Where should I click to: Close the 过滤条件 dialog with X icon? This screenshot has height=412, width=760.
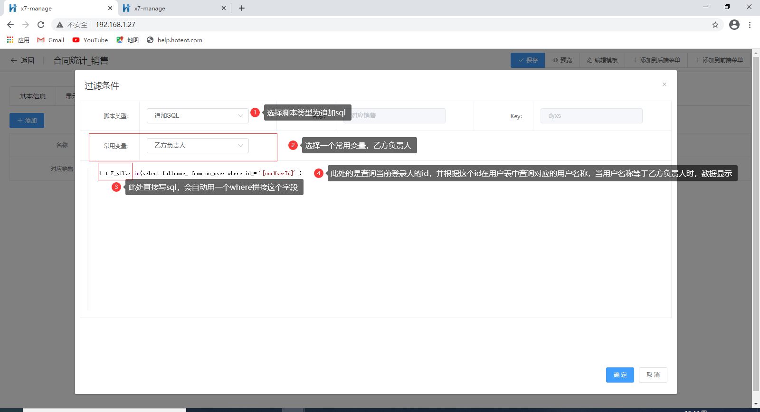664,84
